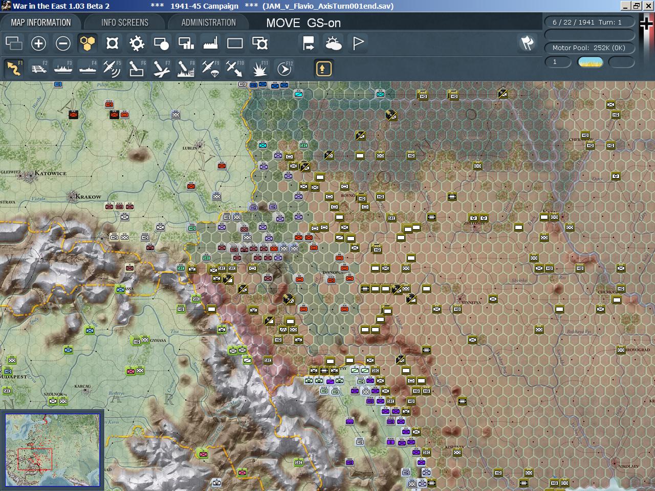Click the rectangle-with-bars overlay icon

[x=186, y=43]
